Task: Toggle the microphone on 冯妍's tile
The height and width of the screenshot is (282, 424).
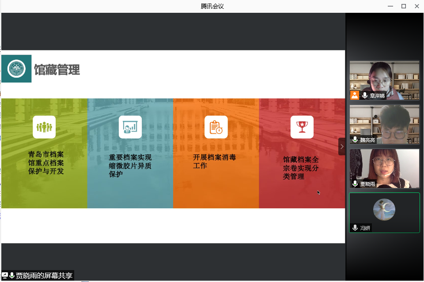Action: [355, 228]
